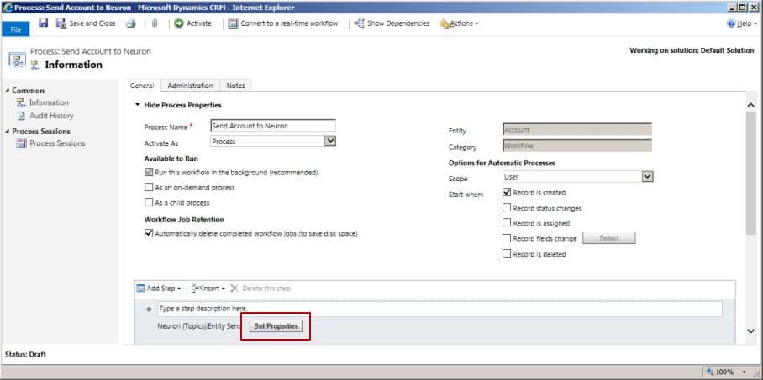Image resolution: width=763 pixels, height=380 pixels.
Task: Show Dependencies for this process
Action: (392, 23)
